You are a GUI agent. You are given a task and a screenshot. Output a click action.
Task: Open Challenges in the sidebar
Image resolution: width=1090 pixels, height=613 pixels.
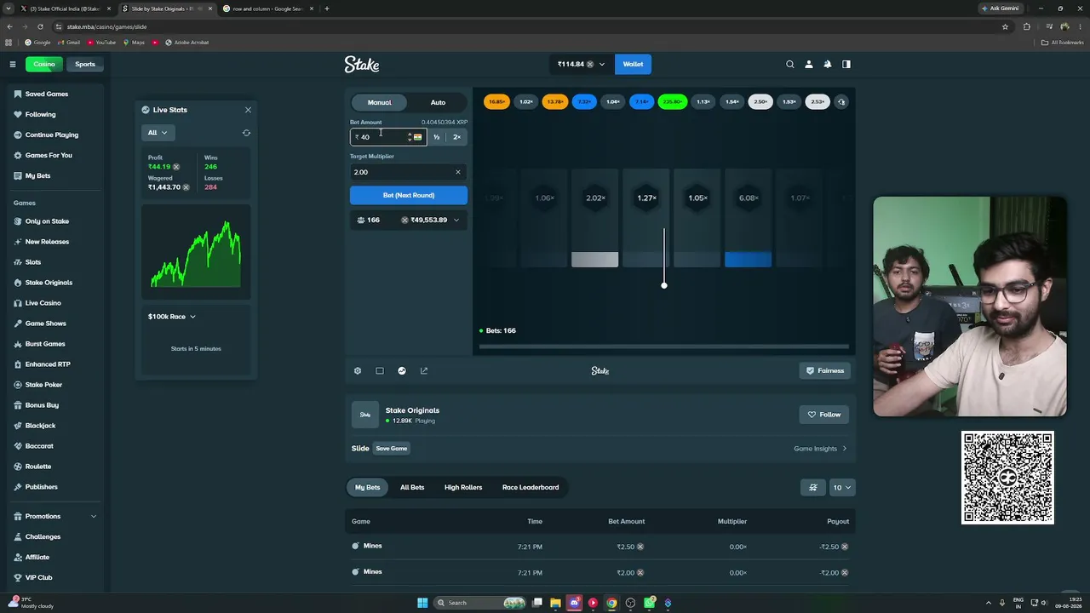coord(43,536)
